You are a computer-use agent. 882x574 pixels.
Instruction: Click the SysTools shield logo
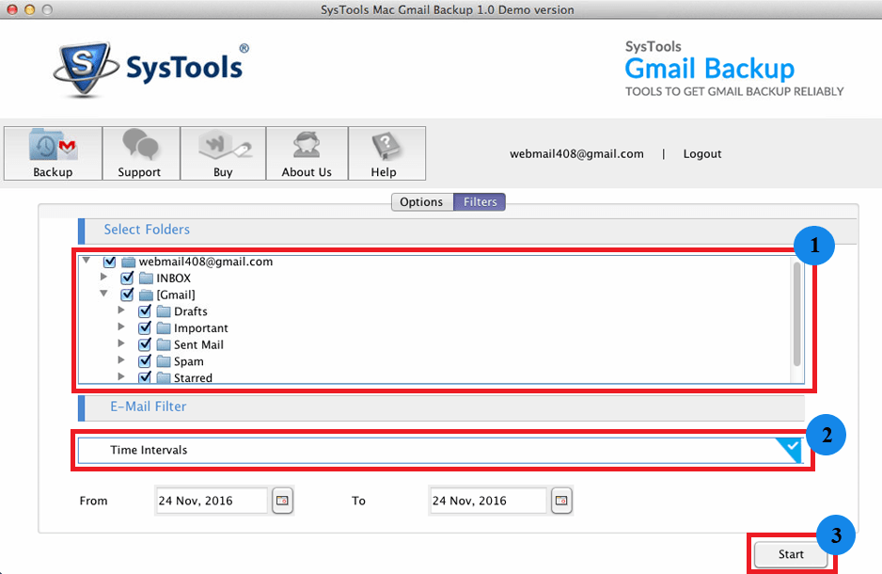pos(86,68)
